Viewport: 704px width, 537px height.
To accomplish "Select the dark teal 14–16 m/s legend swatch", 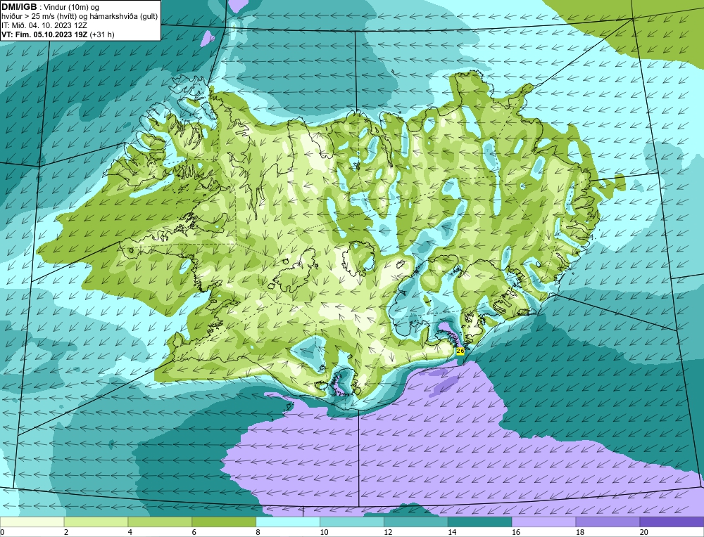I will 480,522.
